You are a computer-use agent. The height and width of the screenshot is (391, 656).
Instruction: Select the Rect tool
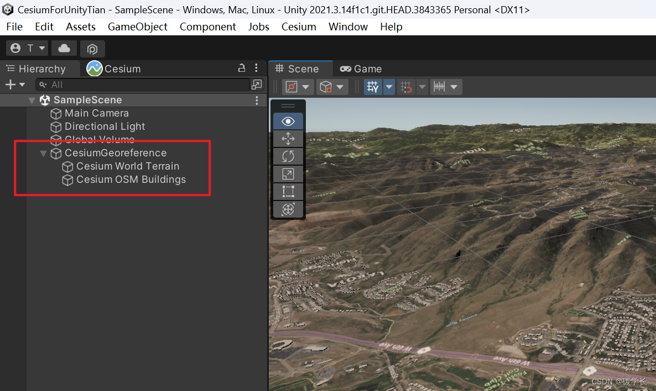[288, 191]
